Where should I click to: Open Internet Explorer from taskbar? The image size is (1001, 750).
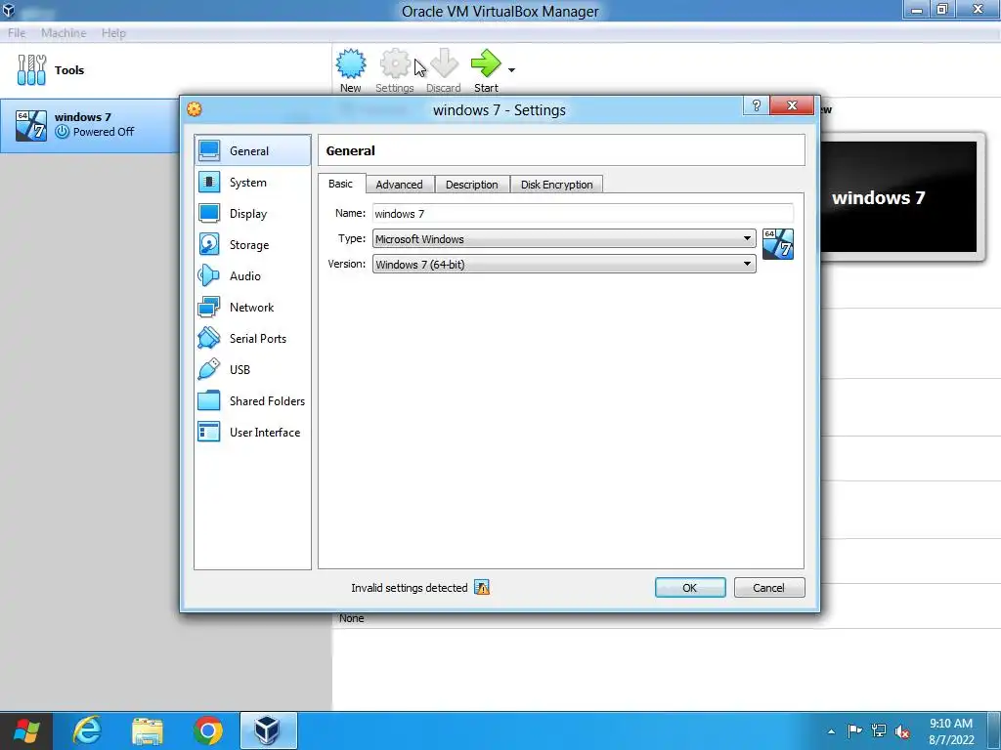87,730
